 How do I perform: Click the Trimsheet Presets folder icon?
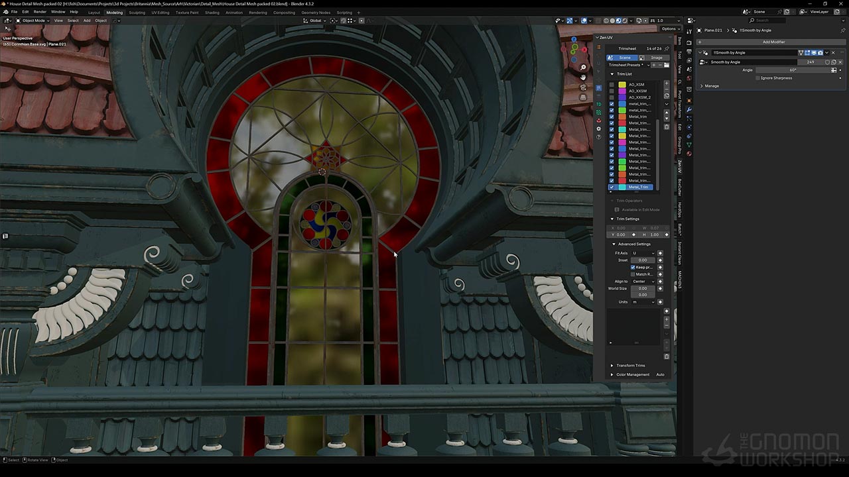(666, 65)
